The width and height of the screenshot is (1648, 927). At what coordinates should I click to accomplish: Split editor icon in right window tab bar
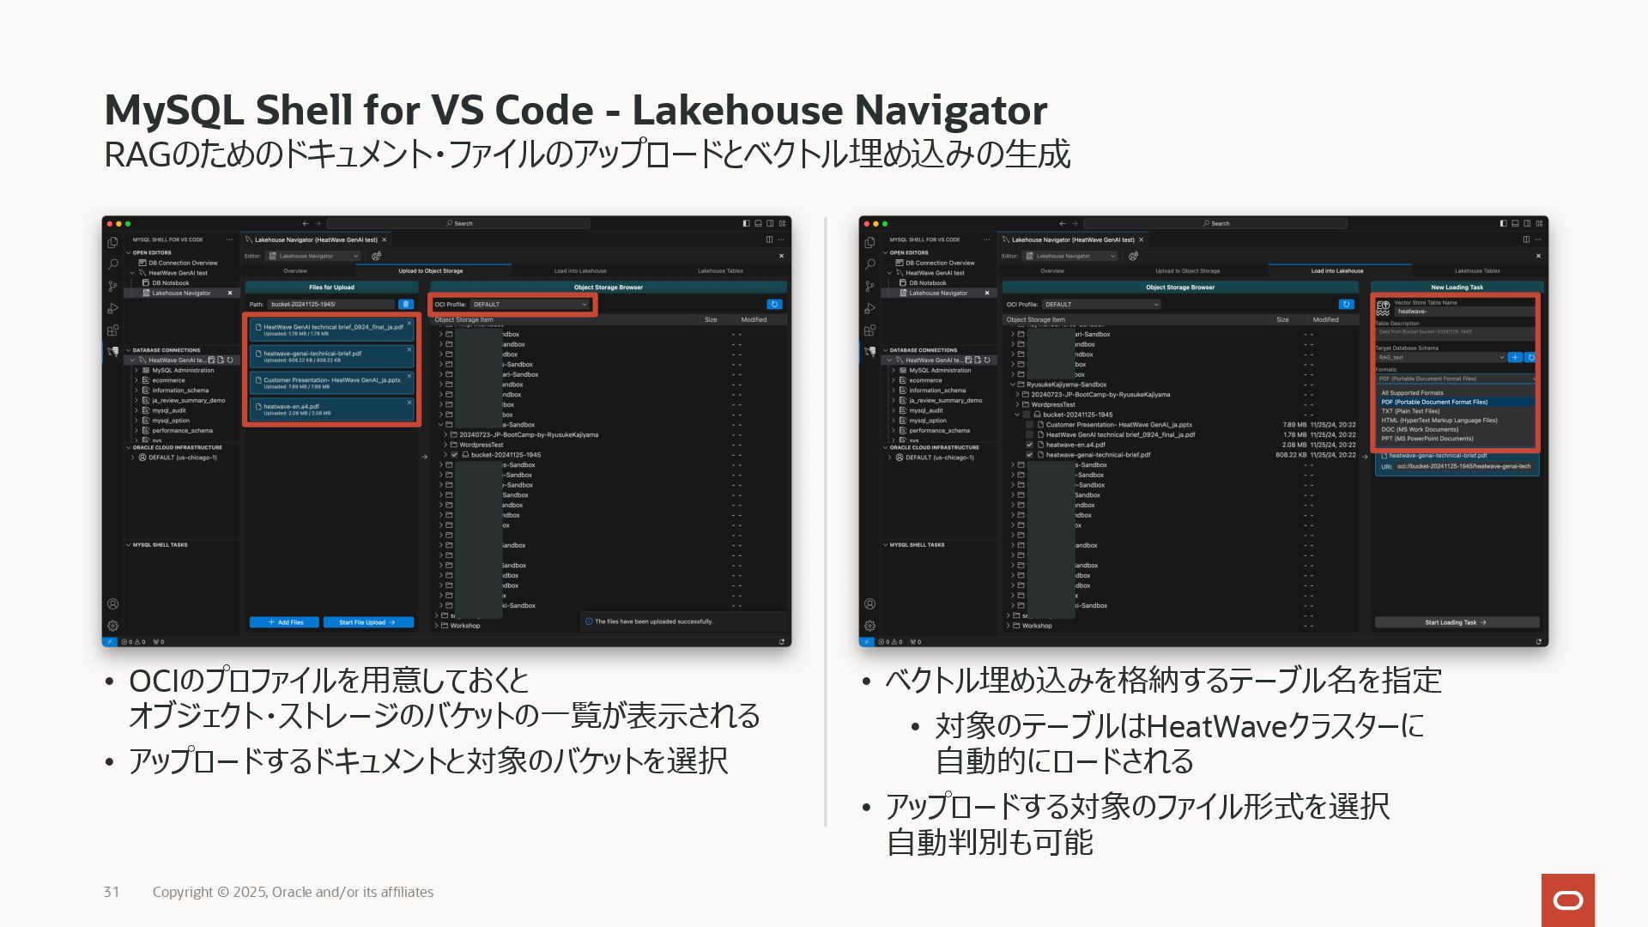[1526, 239]
